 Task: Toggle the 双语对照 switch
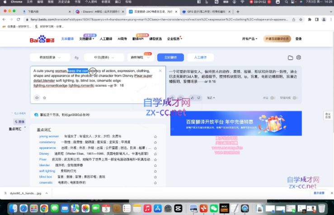point(295,97)
